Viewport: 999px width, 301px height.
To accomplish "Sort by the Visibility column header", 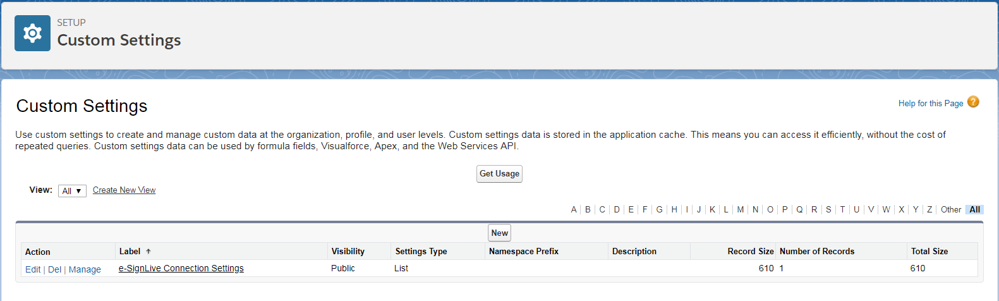I will coord(348,251).
